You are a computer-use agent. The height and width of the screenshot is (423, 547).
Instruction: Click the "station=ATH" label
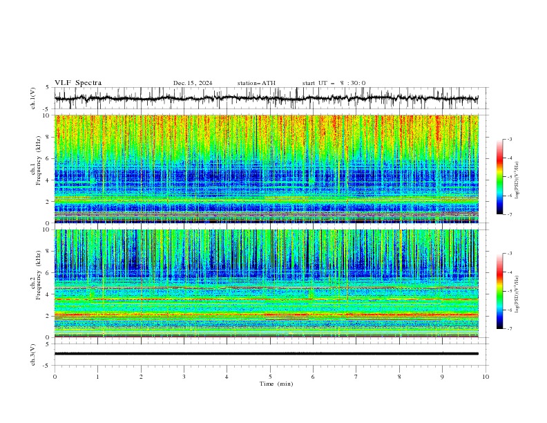point(256,83)
